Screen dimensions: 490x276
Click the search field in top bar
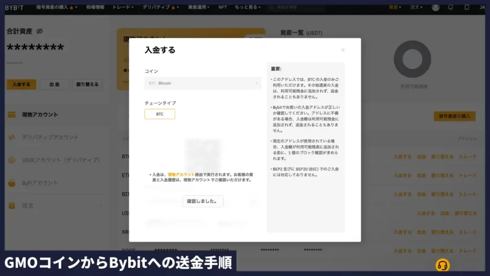coord(295,7)
